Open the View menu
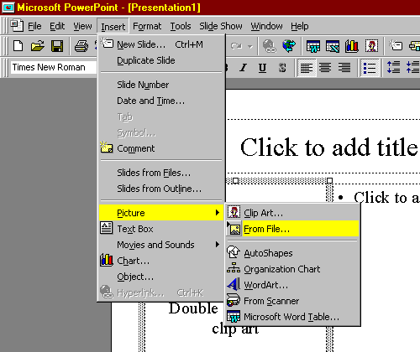 pos(82,26)
